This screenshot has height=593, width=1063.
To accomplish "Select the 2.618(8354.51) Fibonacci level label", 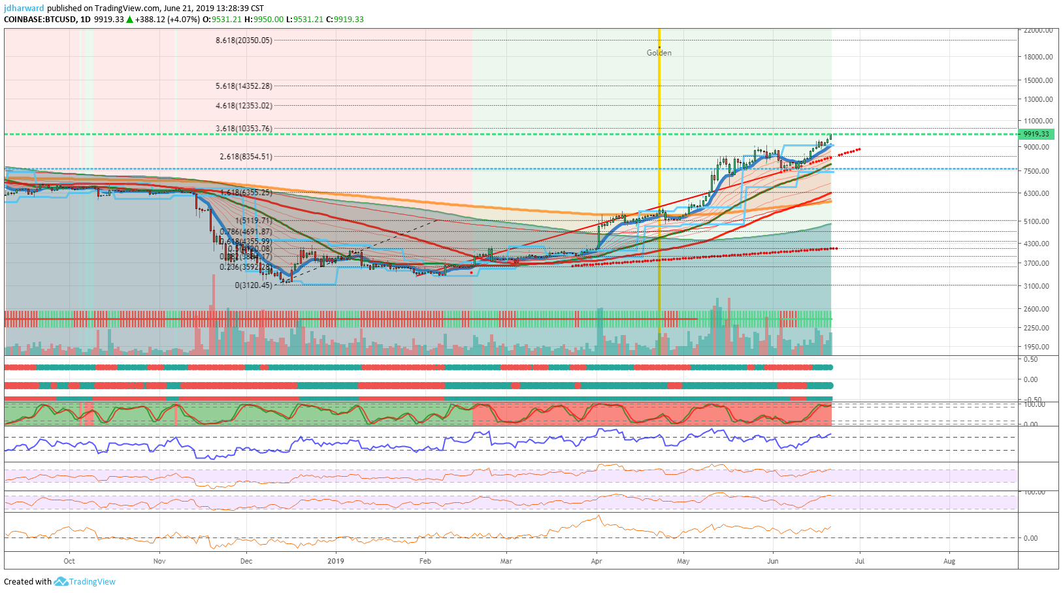I will pyautogui.click(x=246, y=157).
